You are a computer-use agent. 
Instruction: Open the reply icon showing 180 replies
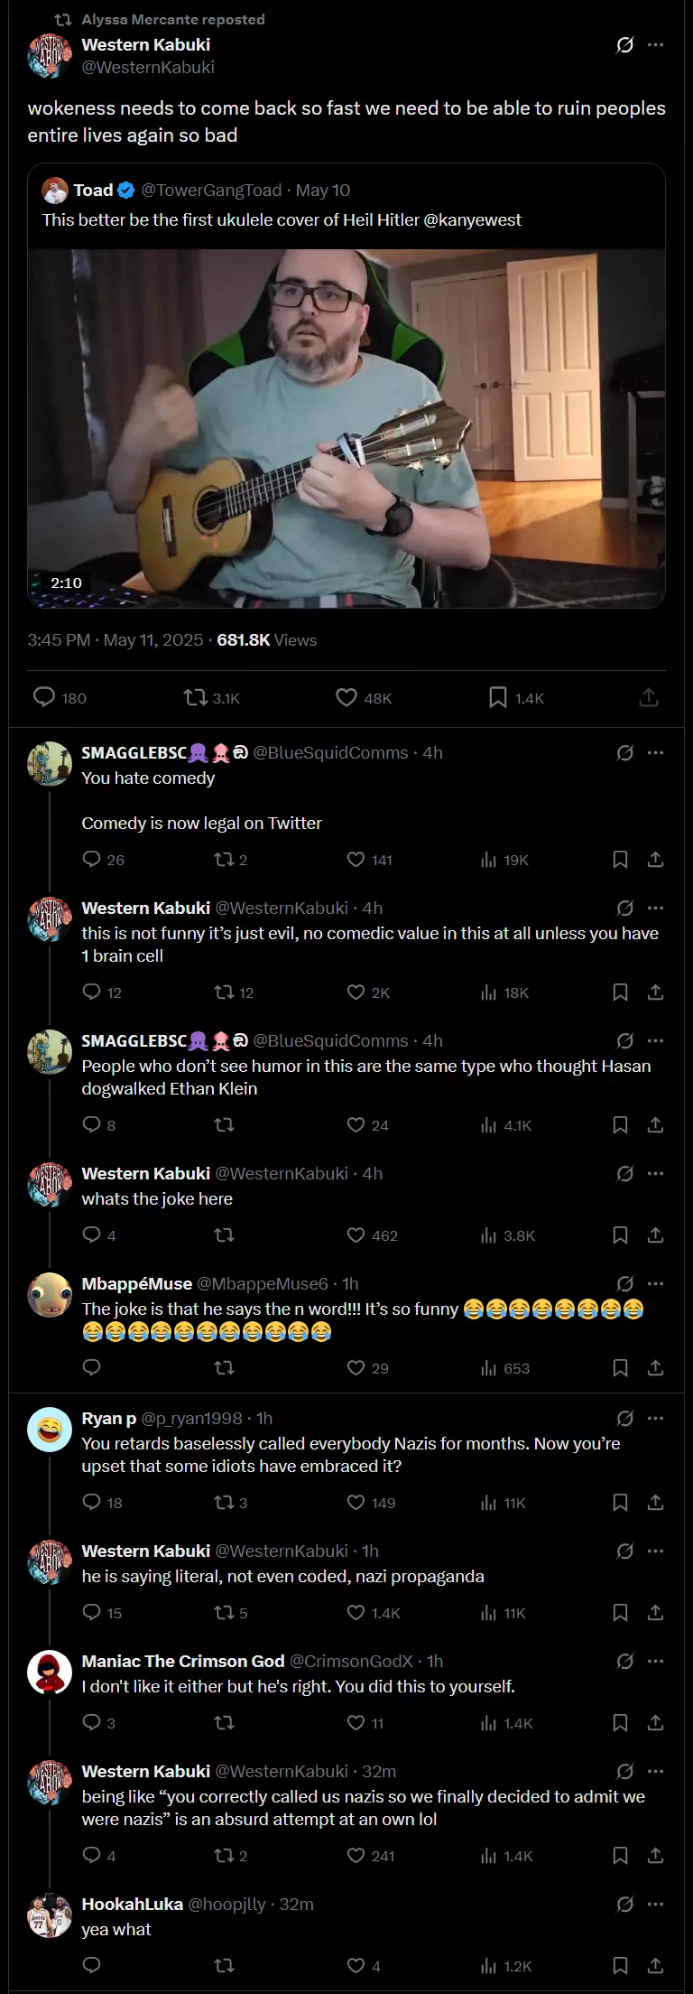44,697
